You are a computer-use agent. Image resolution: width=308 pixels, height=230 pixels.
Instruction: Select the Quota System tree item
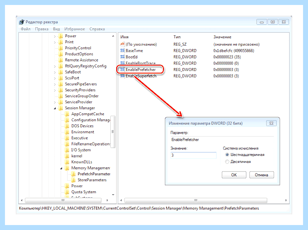pyautogui.click(x=83, y=192)
